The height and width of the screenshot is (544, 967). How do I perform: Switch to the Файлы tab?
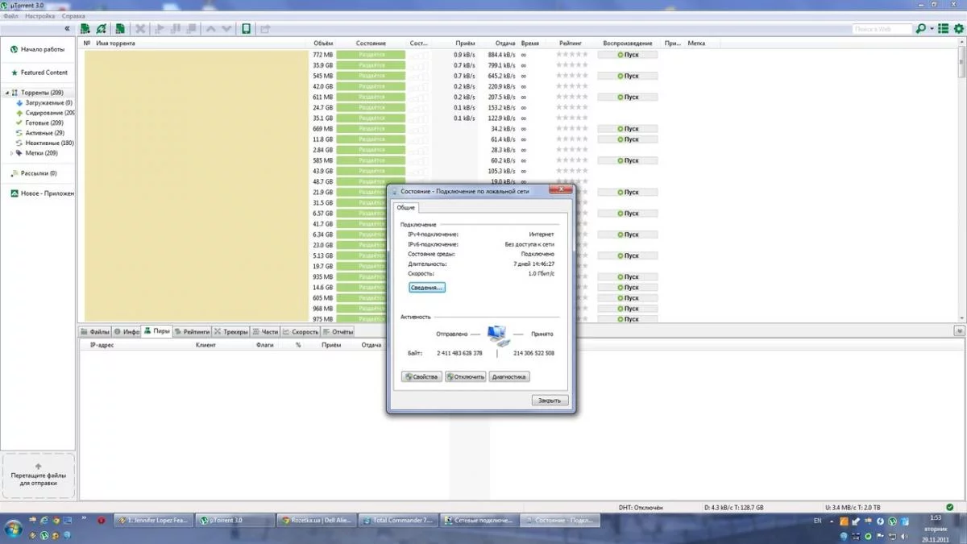pos(94,331)
